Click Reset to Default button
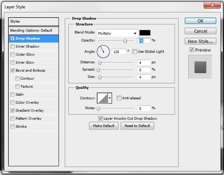 137,126
